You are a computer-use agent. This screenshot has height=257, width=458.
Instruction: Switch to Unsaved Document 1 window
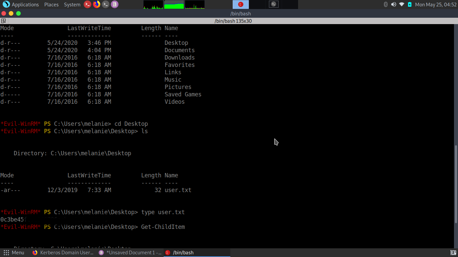(130, 253)
